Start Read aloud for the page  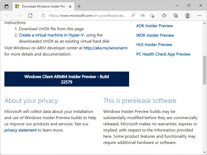pos(133,16)
